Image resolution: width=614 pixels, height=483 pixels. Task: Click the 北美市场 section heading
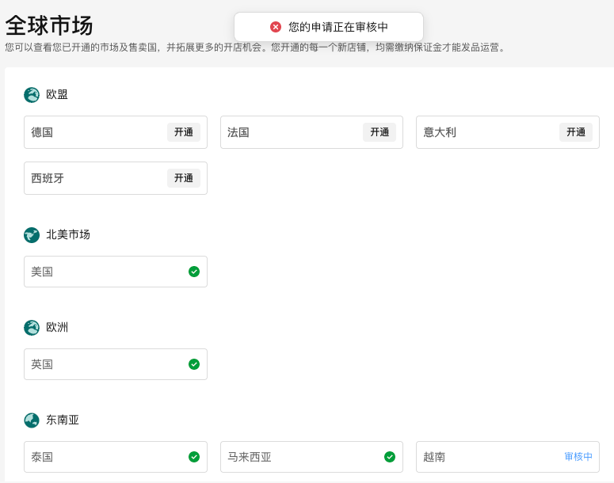click(x=68, y=234)
